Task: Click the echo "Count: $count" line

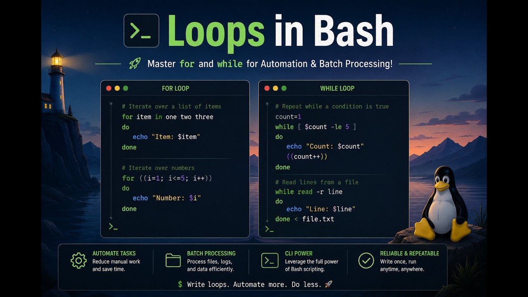Action: tap(325, 146)
